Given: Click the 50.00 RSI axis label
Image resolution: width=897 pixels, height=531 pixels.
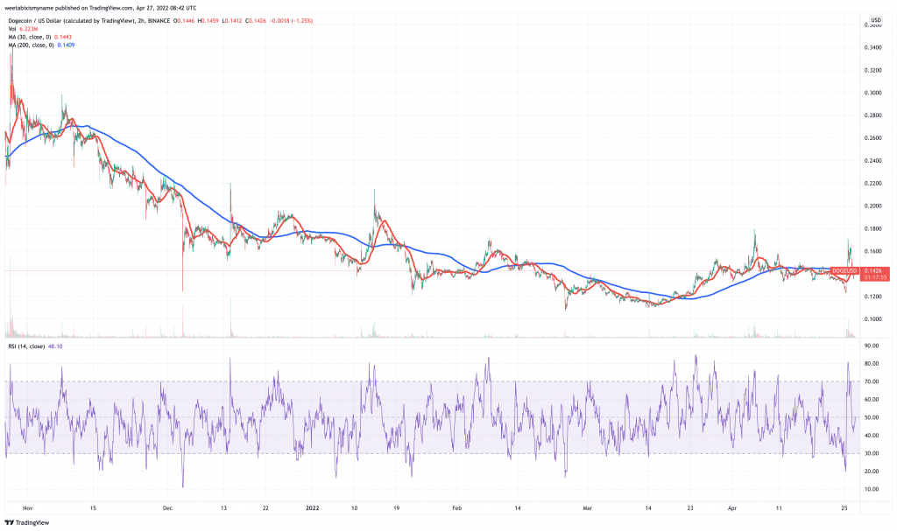Looking at the screenshot, I should click(872, 417).
